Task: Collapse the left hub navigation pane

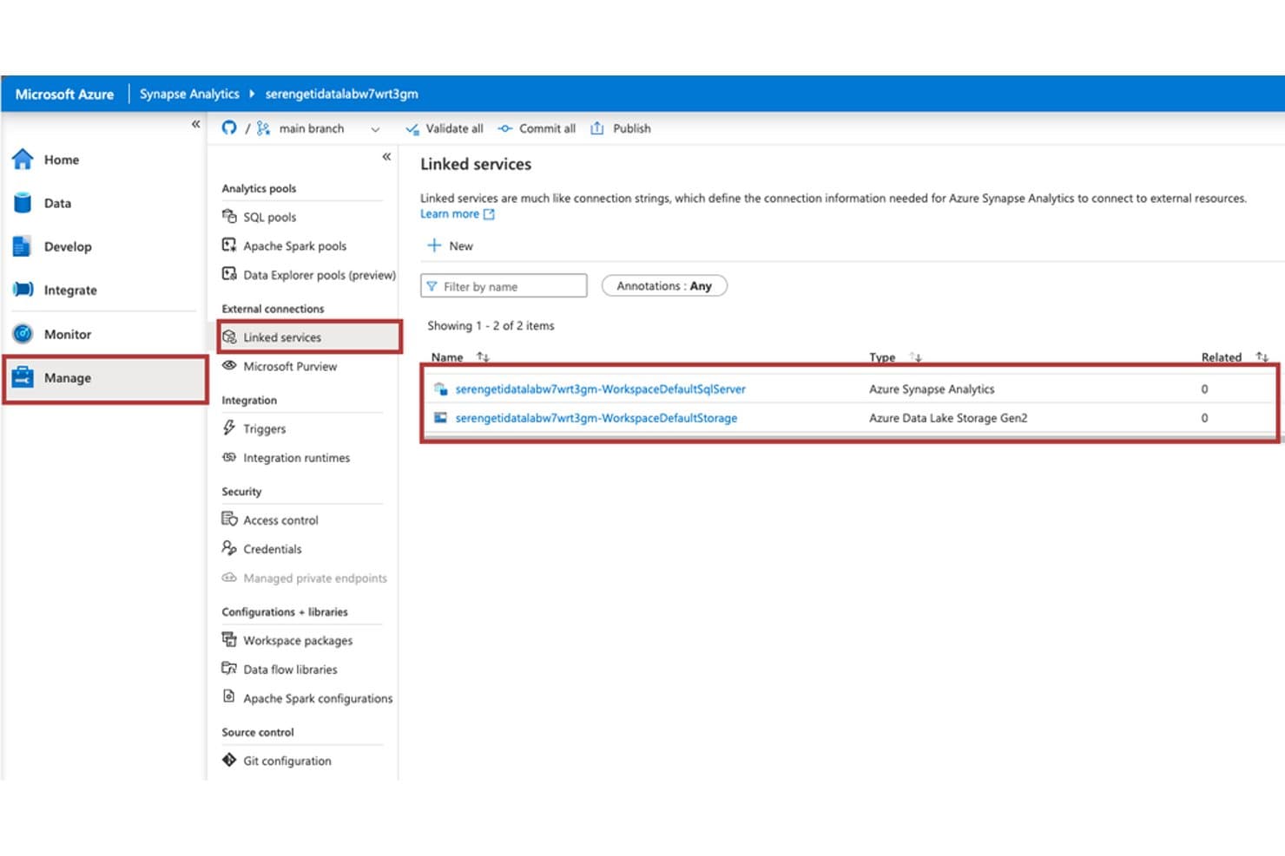Action: click(x=195, y=124)
